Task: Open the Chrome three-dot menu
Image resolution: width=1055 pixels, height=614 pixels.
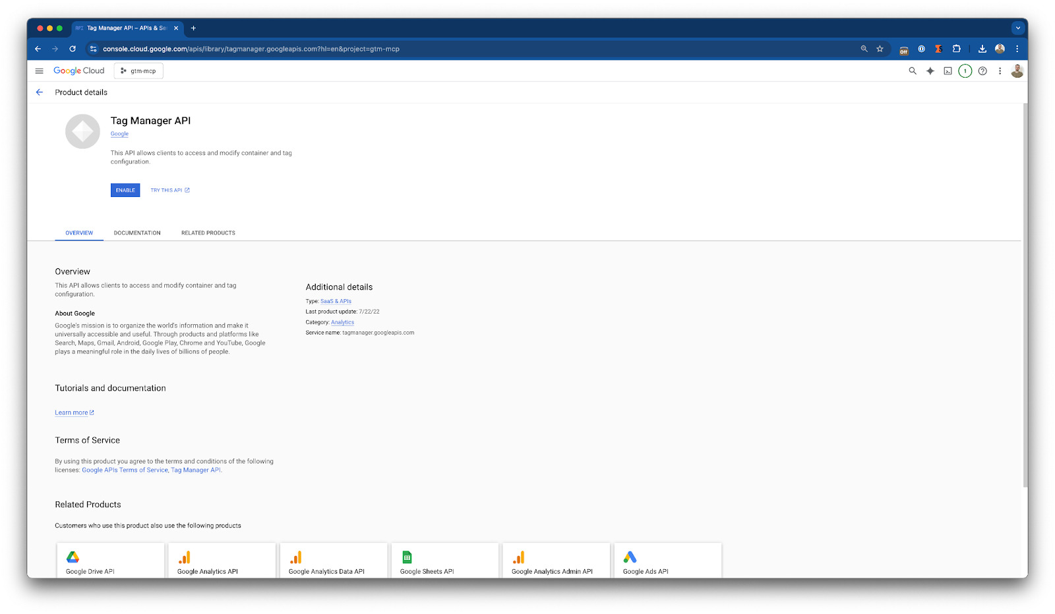Action: tap(1017, 49)
